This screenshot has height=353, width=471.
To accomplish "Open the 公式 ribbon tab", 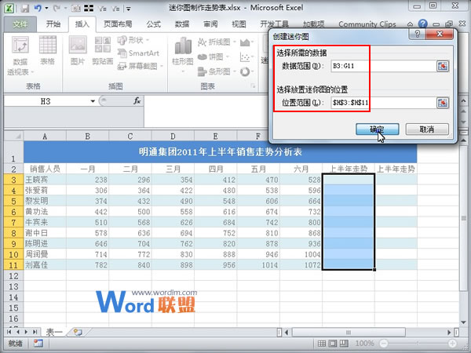I will point(153,24).
